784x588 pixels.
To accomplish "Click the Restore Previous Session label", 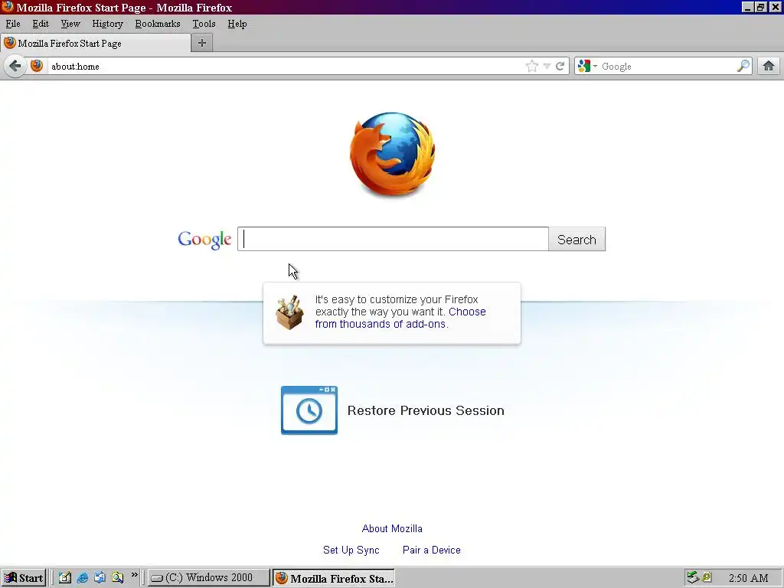I will click(x=426, y=410).
